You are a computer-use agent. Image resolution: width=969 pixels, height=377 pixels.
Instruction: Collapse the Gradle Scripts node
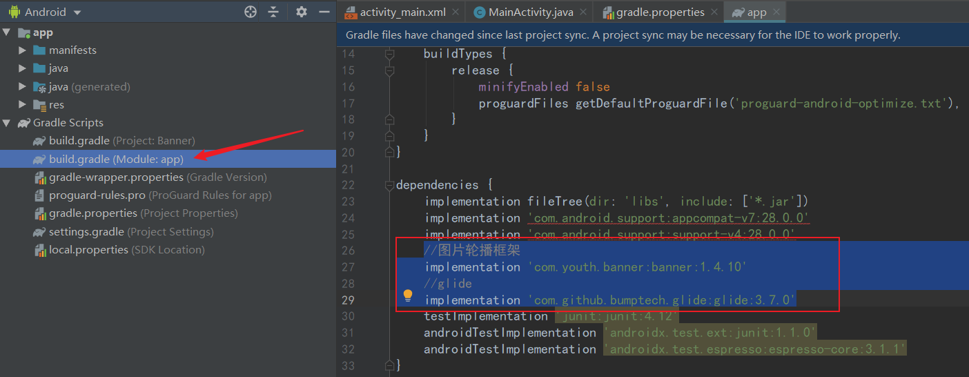(7, 122)
